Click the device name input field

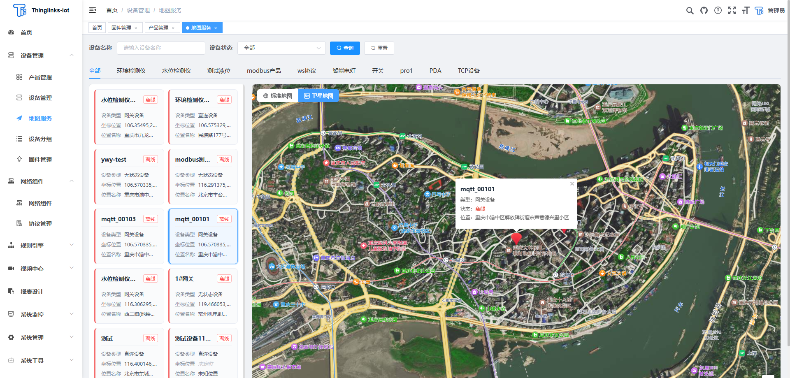point(161,48)
